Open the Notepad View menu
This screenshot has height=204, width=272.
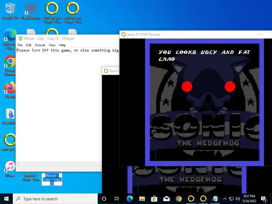(x=52, y=45)
